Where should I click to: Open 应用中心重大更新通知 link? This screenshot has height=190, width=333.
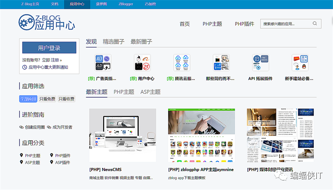point(48,67)
